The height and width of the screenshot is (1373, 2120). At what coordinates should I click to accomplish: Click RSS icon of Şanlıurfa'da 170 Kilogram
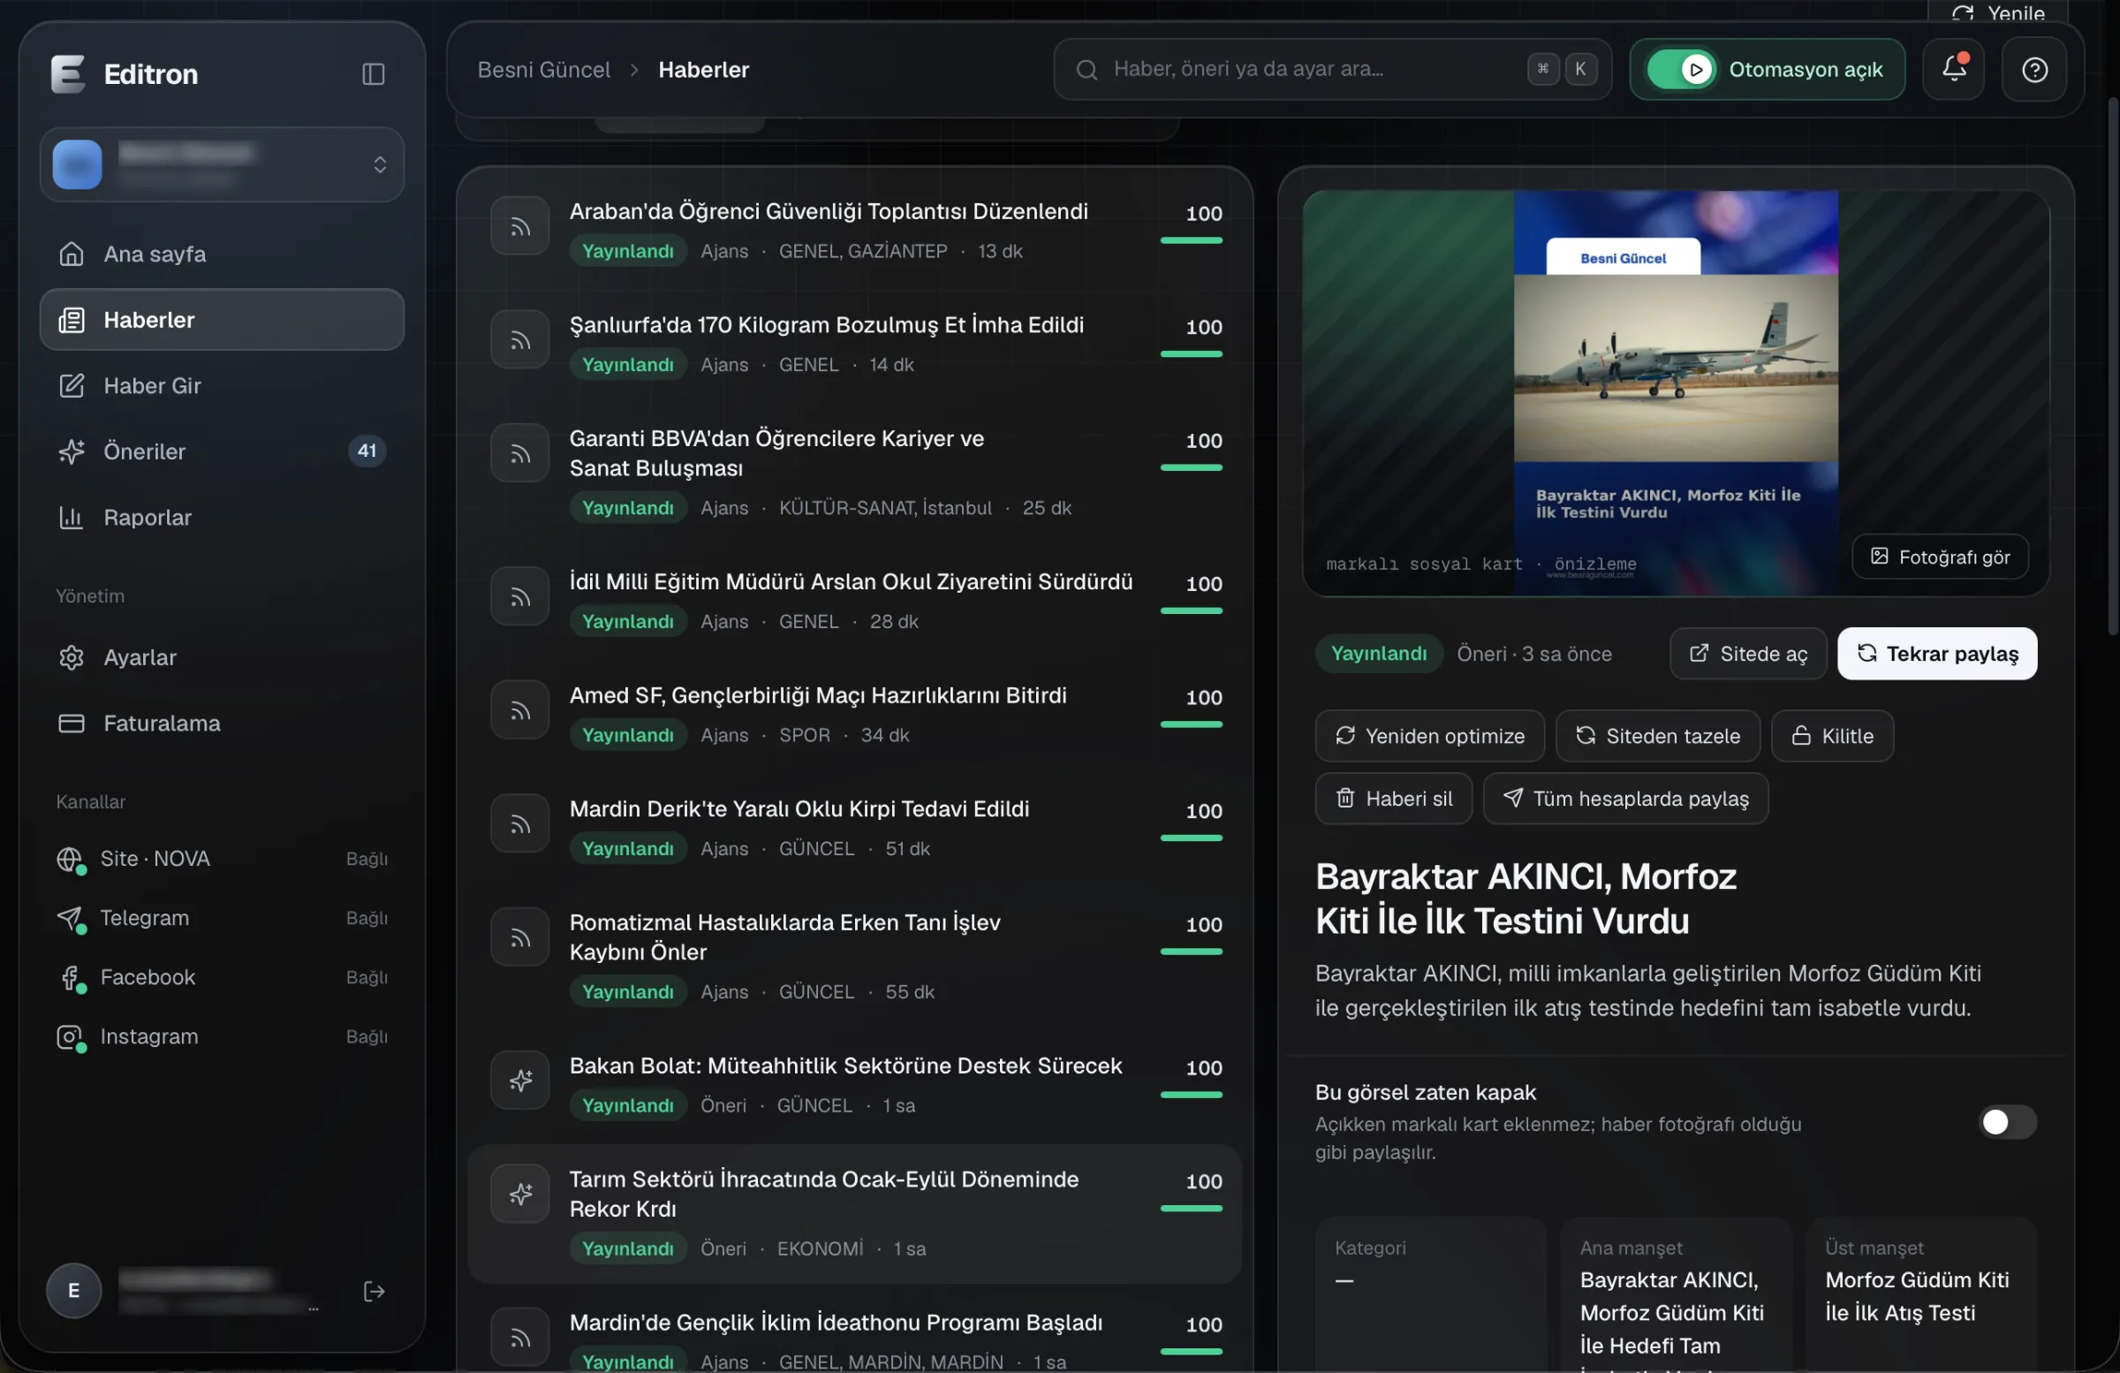pos(519,339)
